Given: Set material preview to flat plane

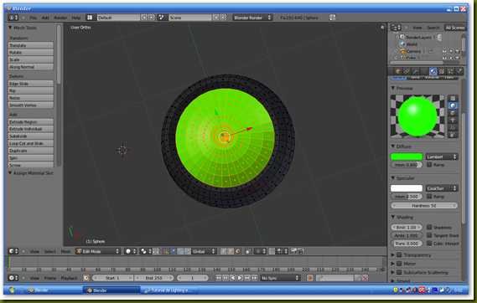Looking at the screenshot, I should [x=453, y=98].
